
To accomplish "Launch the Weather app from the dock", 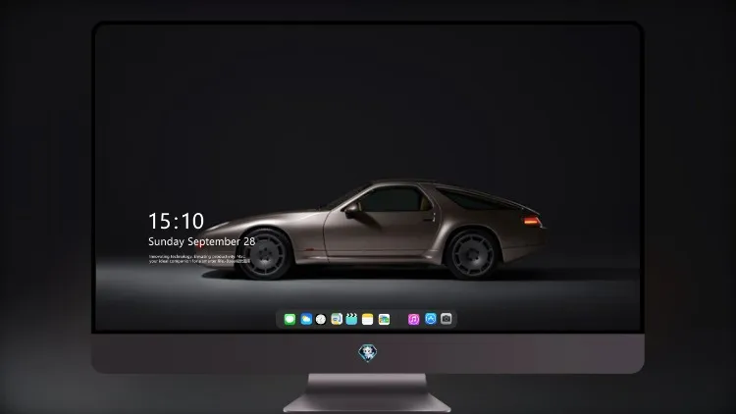I will pos(306,319).
